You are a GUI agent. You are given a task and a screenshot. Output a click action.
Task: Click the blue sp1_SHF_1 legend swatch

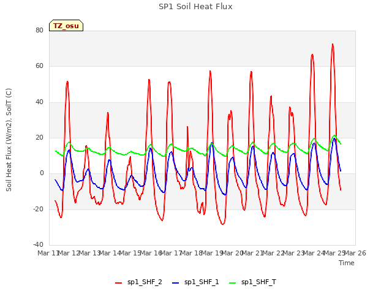click(x=176, y=283)
